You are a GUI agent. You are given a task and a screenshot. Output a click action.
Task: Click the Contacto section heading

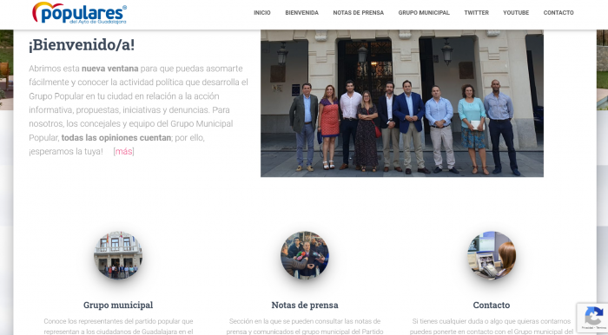492,305
